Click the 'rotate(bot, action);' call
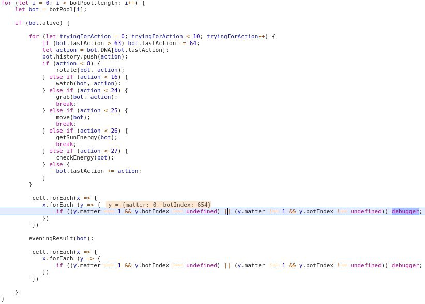The height and width of the screenshot is (304, 425). tap(90, 70)
